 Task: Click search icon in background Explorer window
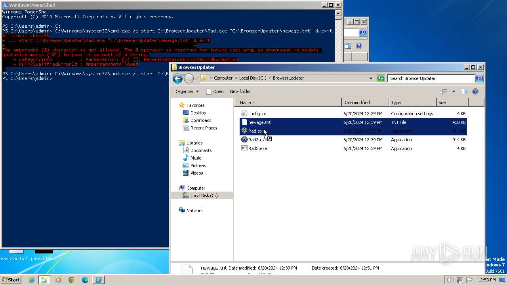tap(363, 33)
